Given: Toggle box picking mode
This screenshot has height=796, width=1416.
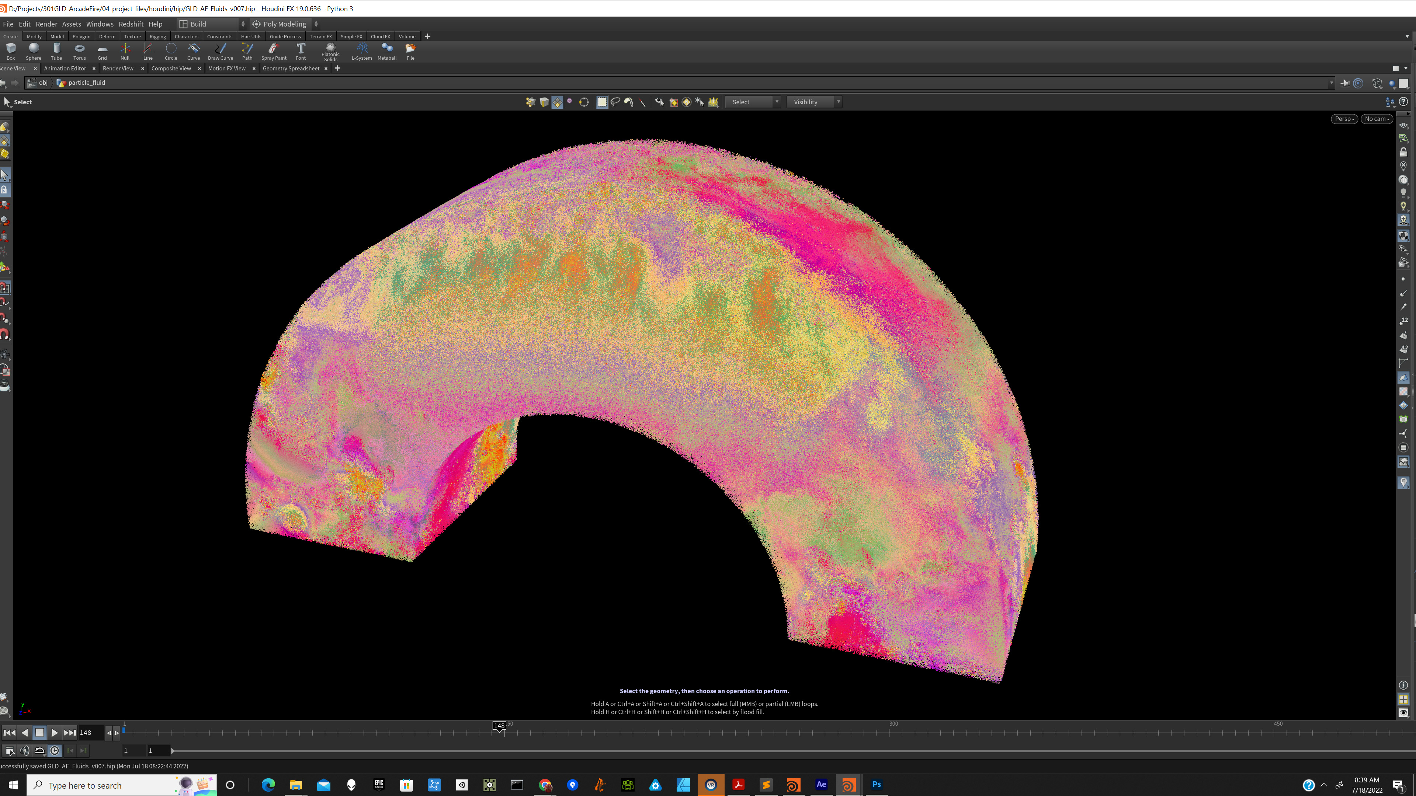Looking at the screenshot, I should 602,102.
